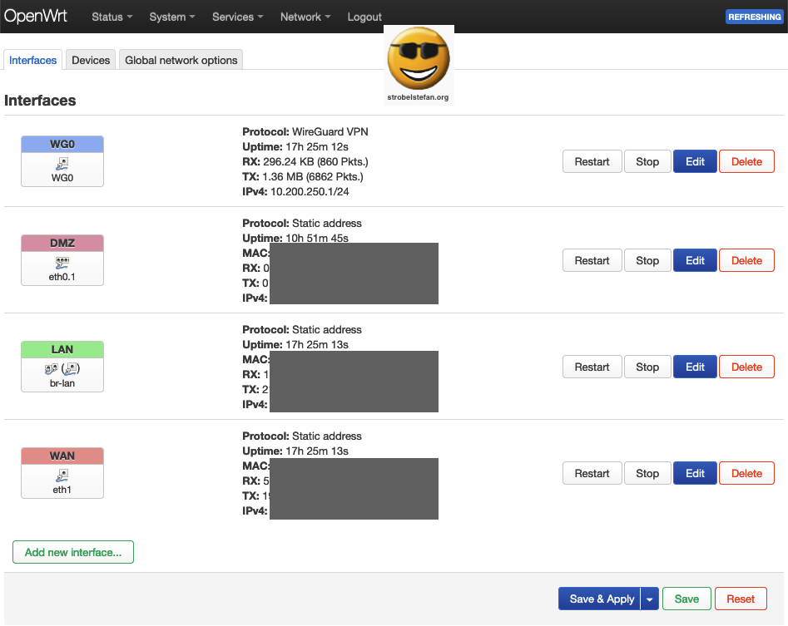
Task: Switch to the Devices tab
Action: click(91, 60)
